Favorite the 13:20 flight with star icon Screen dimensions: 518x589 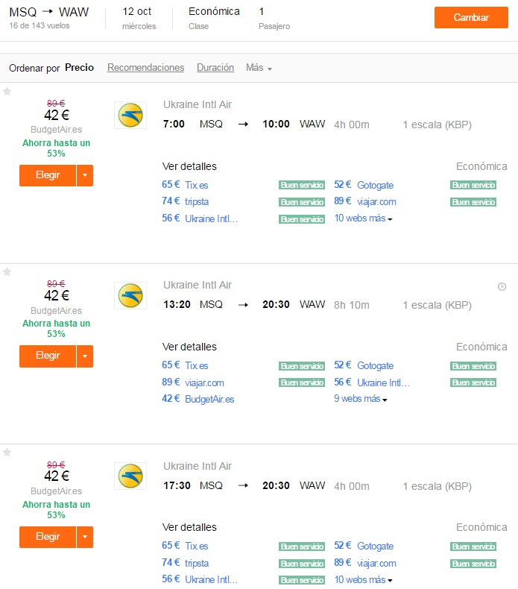click(7, 272)
